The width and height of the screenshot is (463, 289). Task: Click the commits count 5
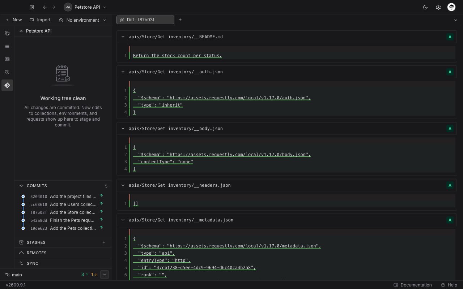point(106,186)
